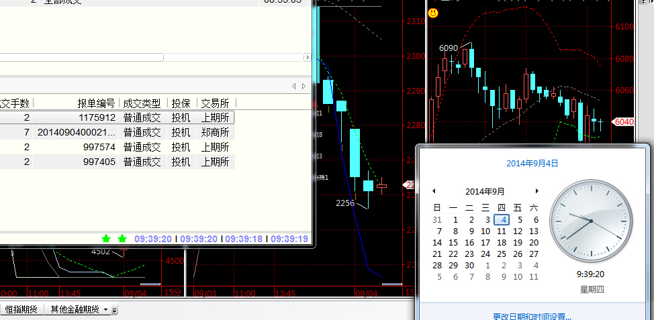The image size is (654, 320).
Task: Go to next month in calendar
Action: coord(536,191)
